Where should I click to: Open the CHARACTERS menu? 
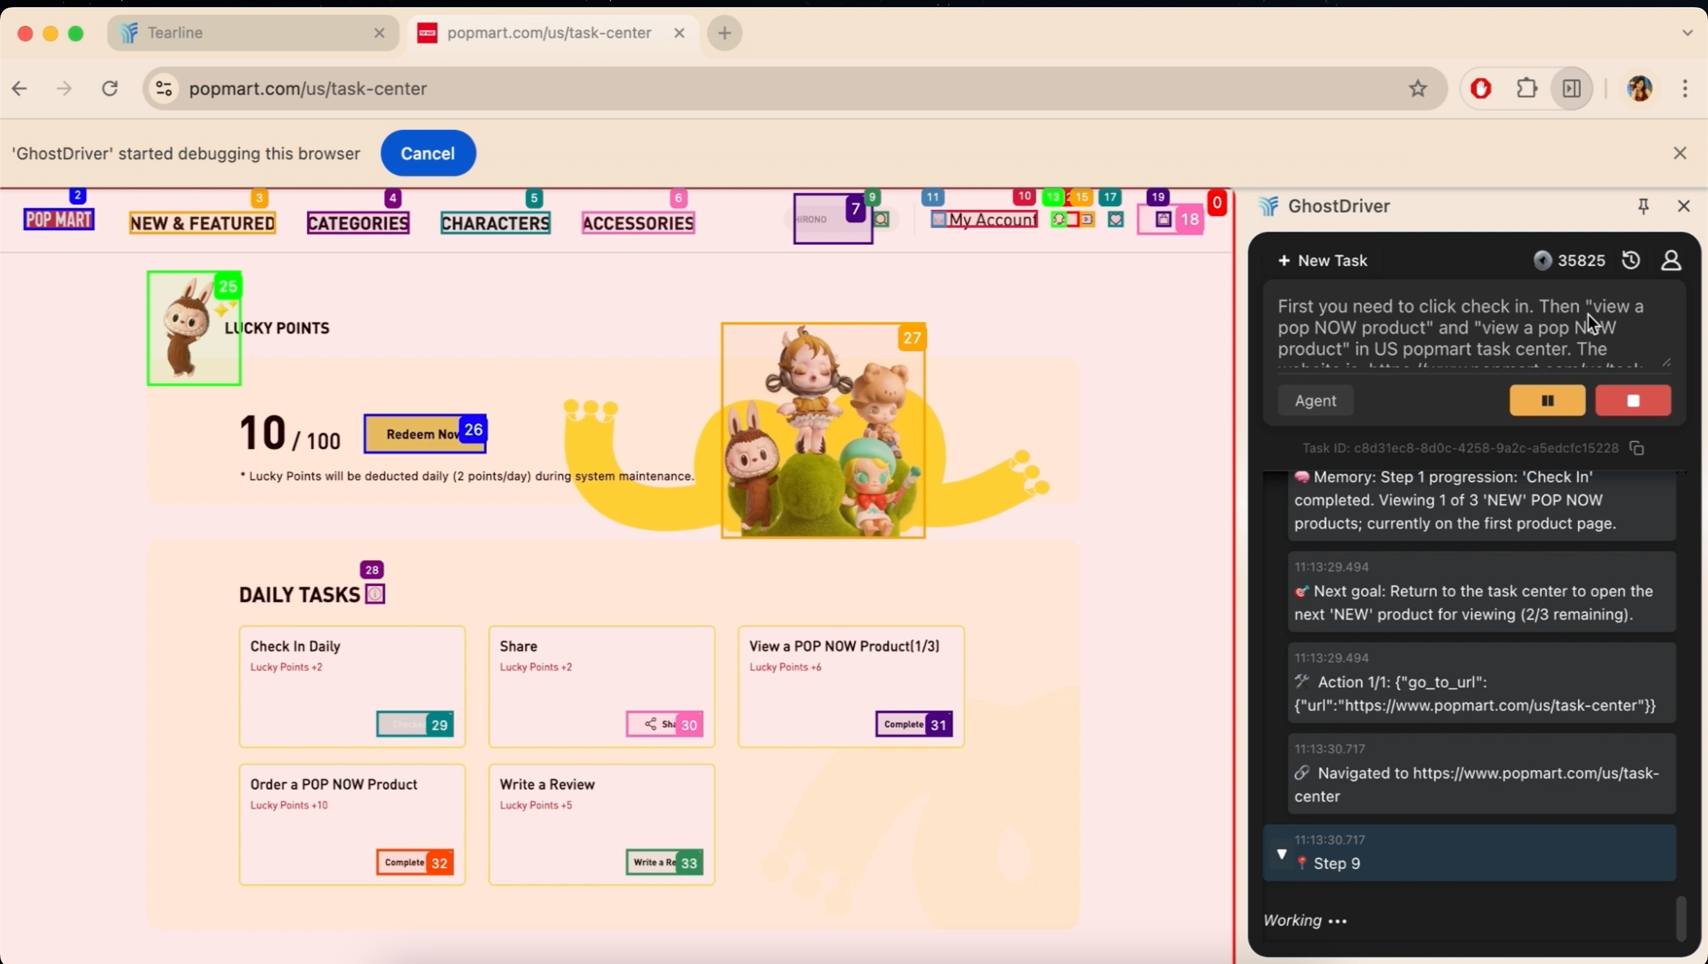click(x=495, y=223)
